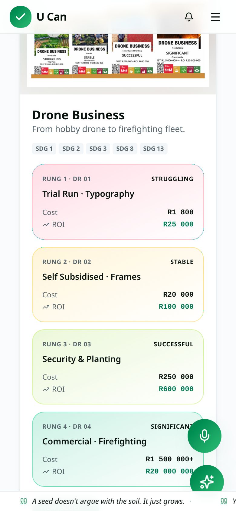This screenshot has height=511, width=236.
Task: Open the Self Subsidised · Frames card
Action: pyautogui.click(x=118, y=285)
